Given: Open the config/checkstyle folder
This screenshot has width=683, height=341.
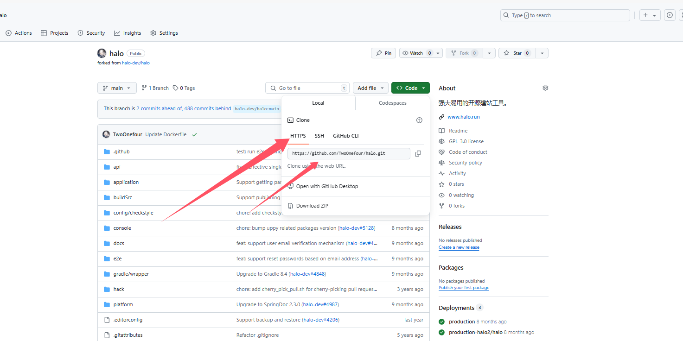Looking at the screenshot, I should click(134, 213).
